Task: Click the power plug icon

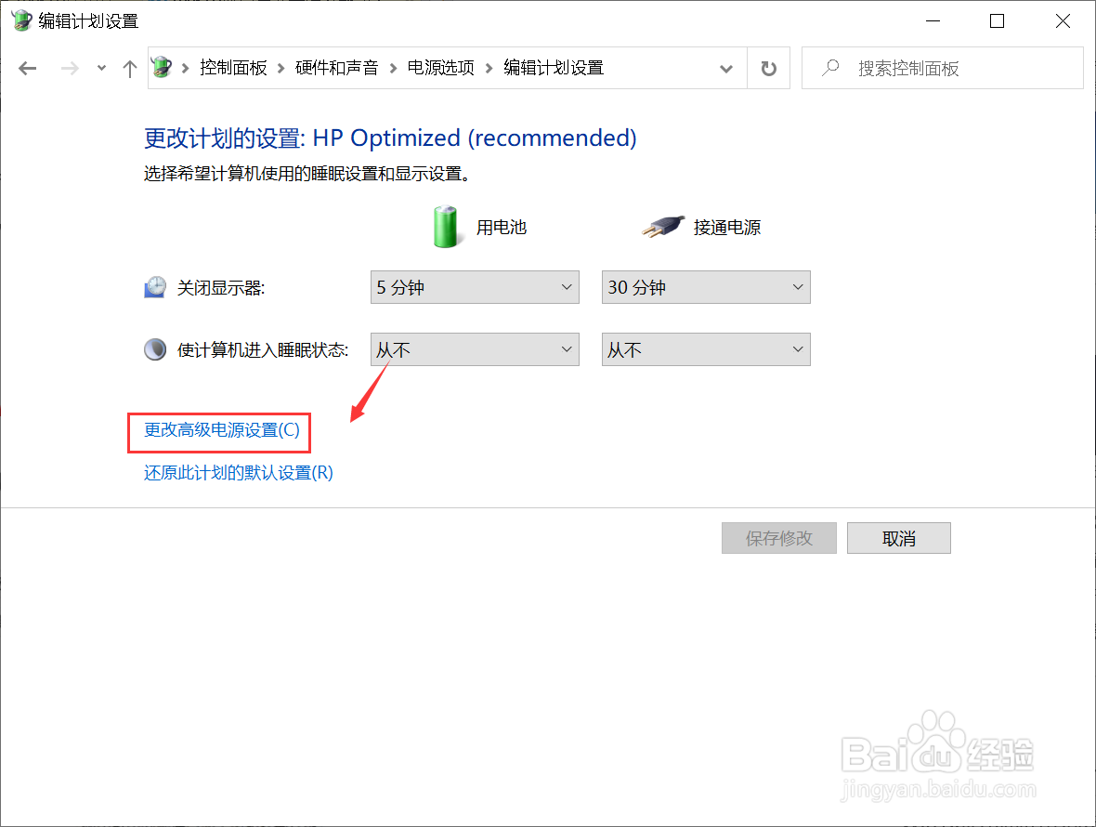Action: pyautogui.click(x=663, y=227)
